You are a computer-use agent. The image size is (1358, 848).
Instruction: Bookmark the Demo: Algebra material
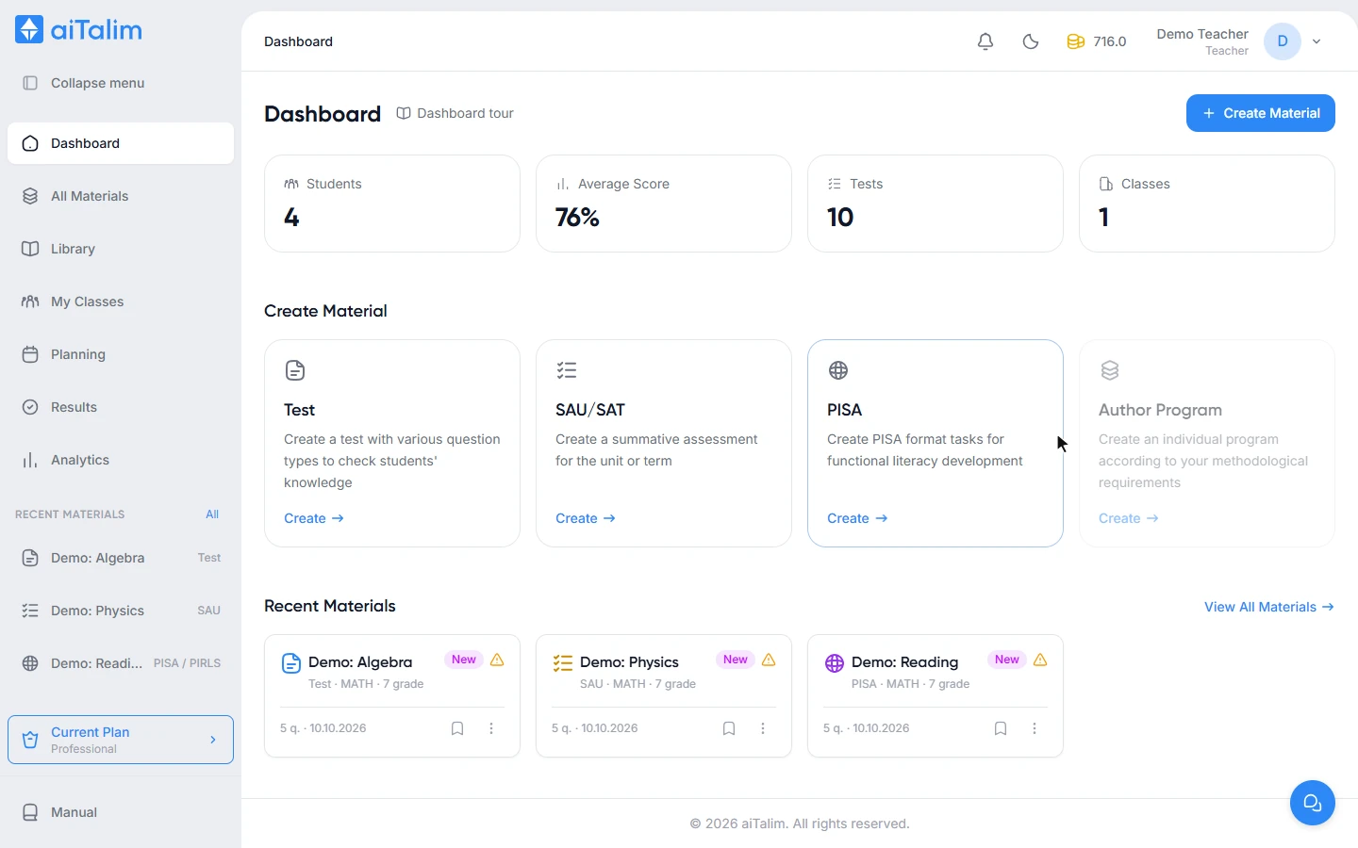tap(457, 728)
